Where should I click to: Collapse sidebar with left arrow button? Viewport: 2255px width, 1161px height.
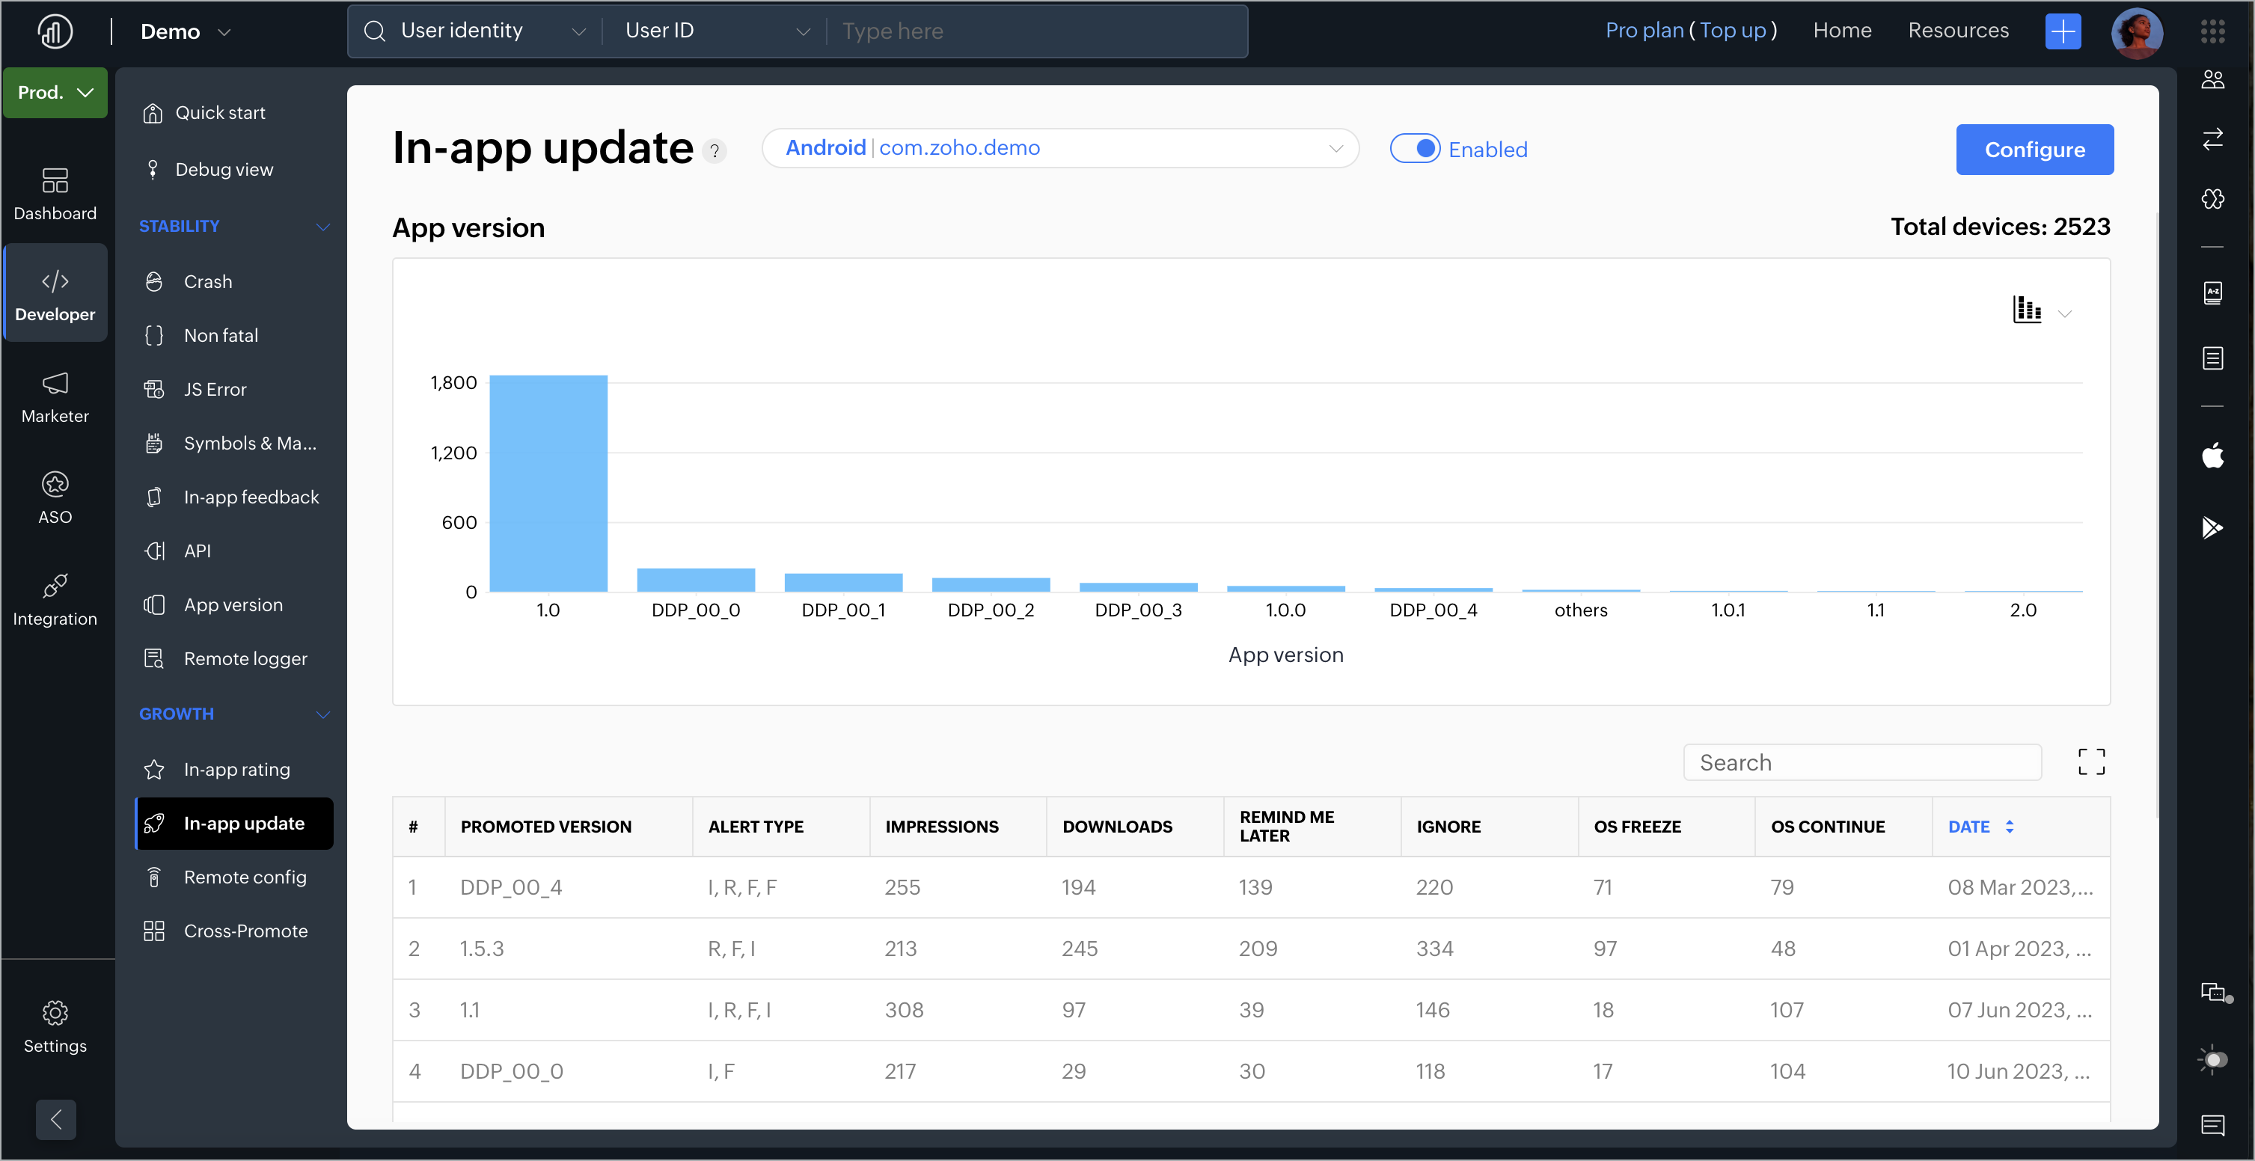[56, 1119]
